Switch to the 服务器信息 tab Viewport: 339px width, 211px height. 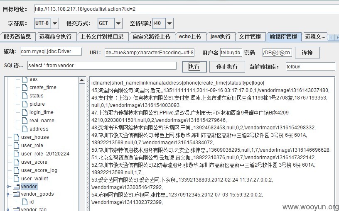[x=17, y=36]
